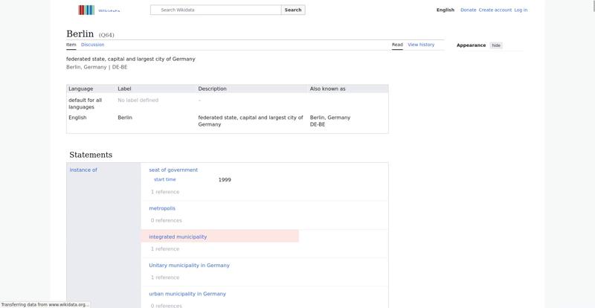Click the item ID '(Q64)'

point(106,35)
